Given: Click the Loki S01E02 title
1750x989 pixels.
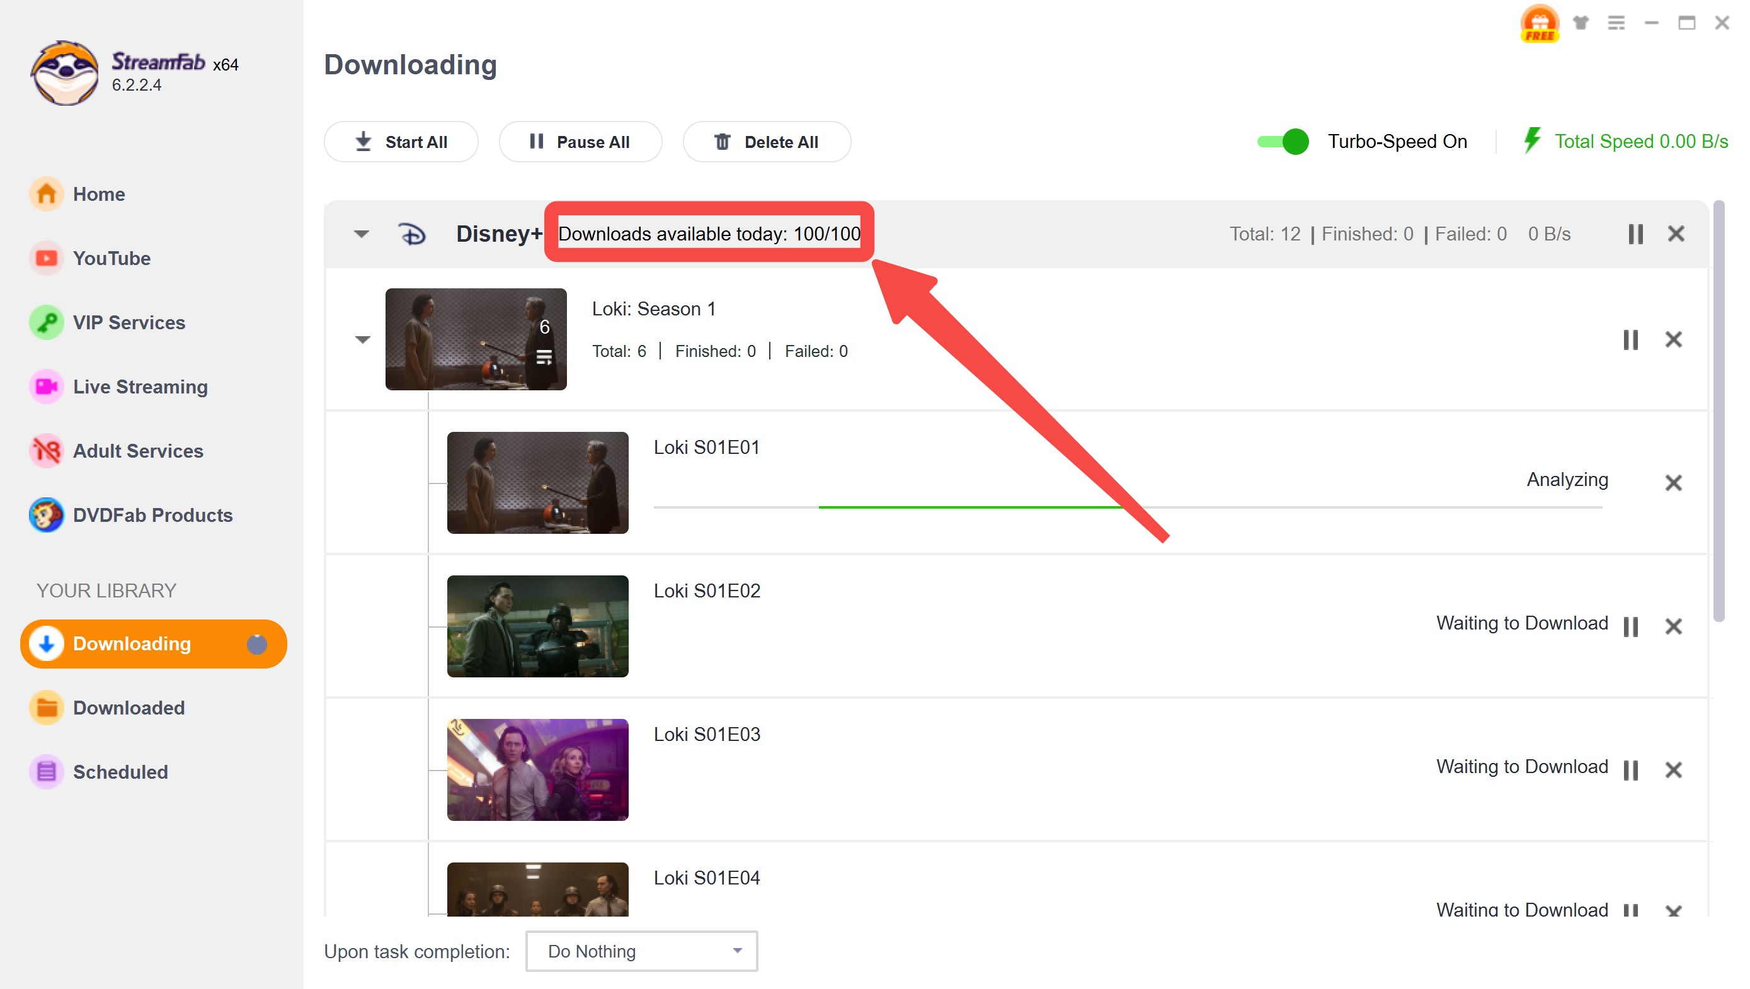Looking at the screenshot, I should coord(707,591).
